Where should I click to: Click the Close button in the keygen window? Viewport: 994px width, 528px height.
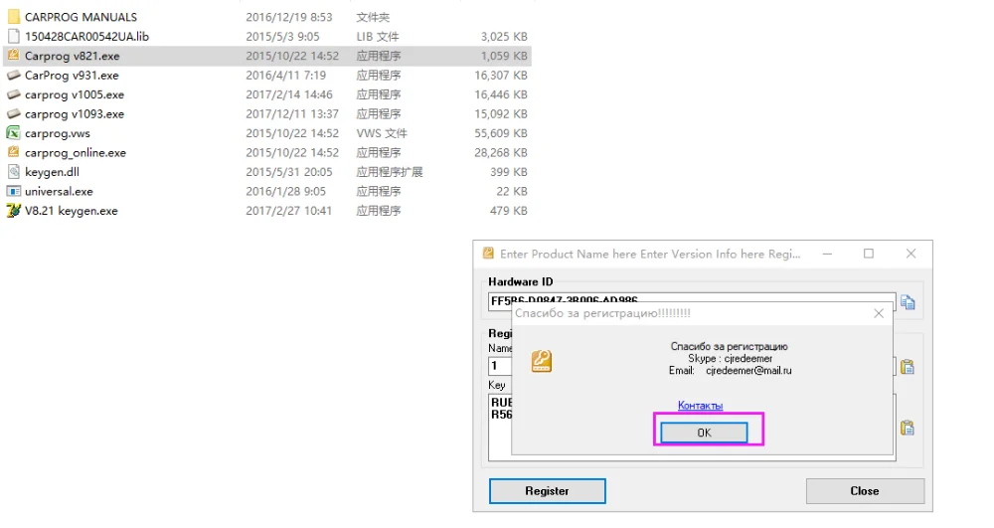coord(865,491)
